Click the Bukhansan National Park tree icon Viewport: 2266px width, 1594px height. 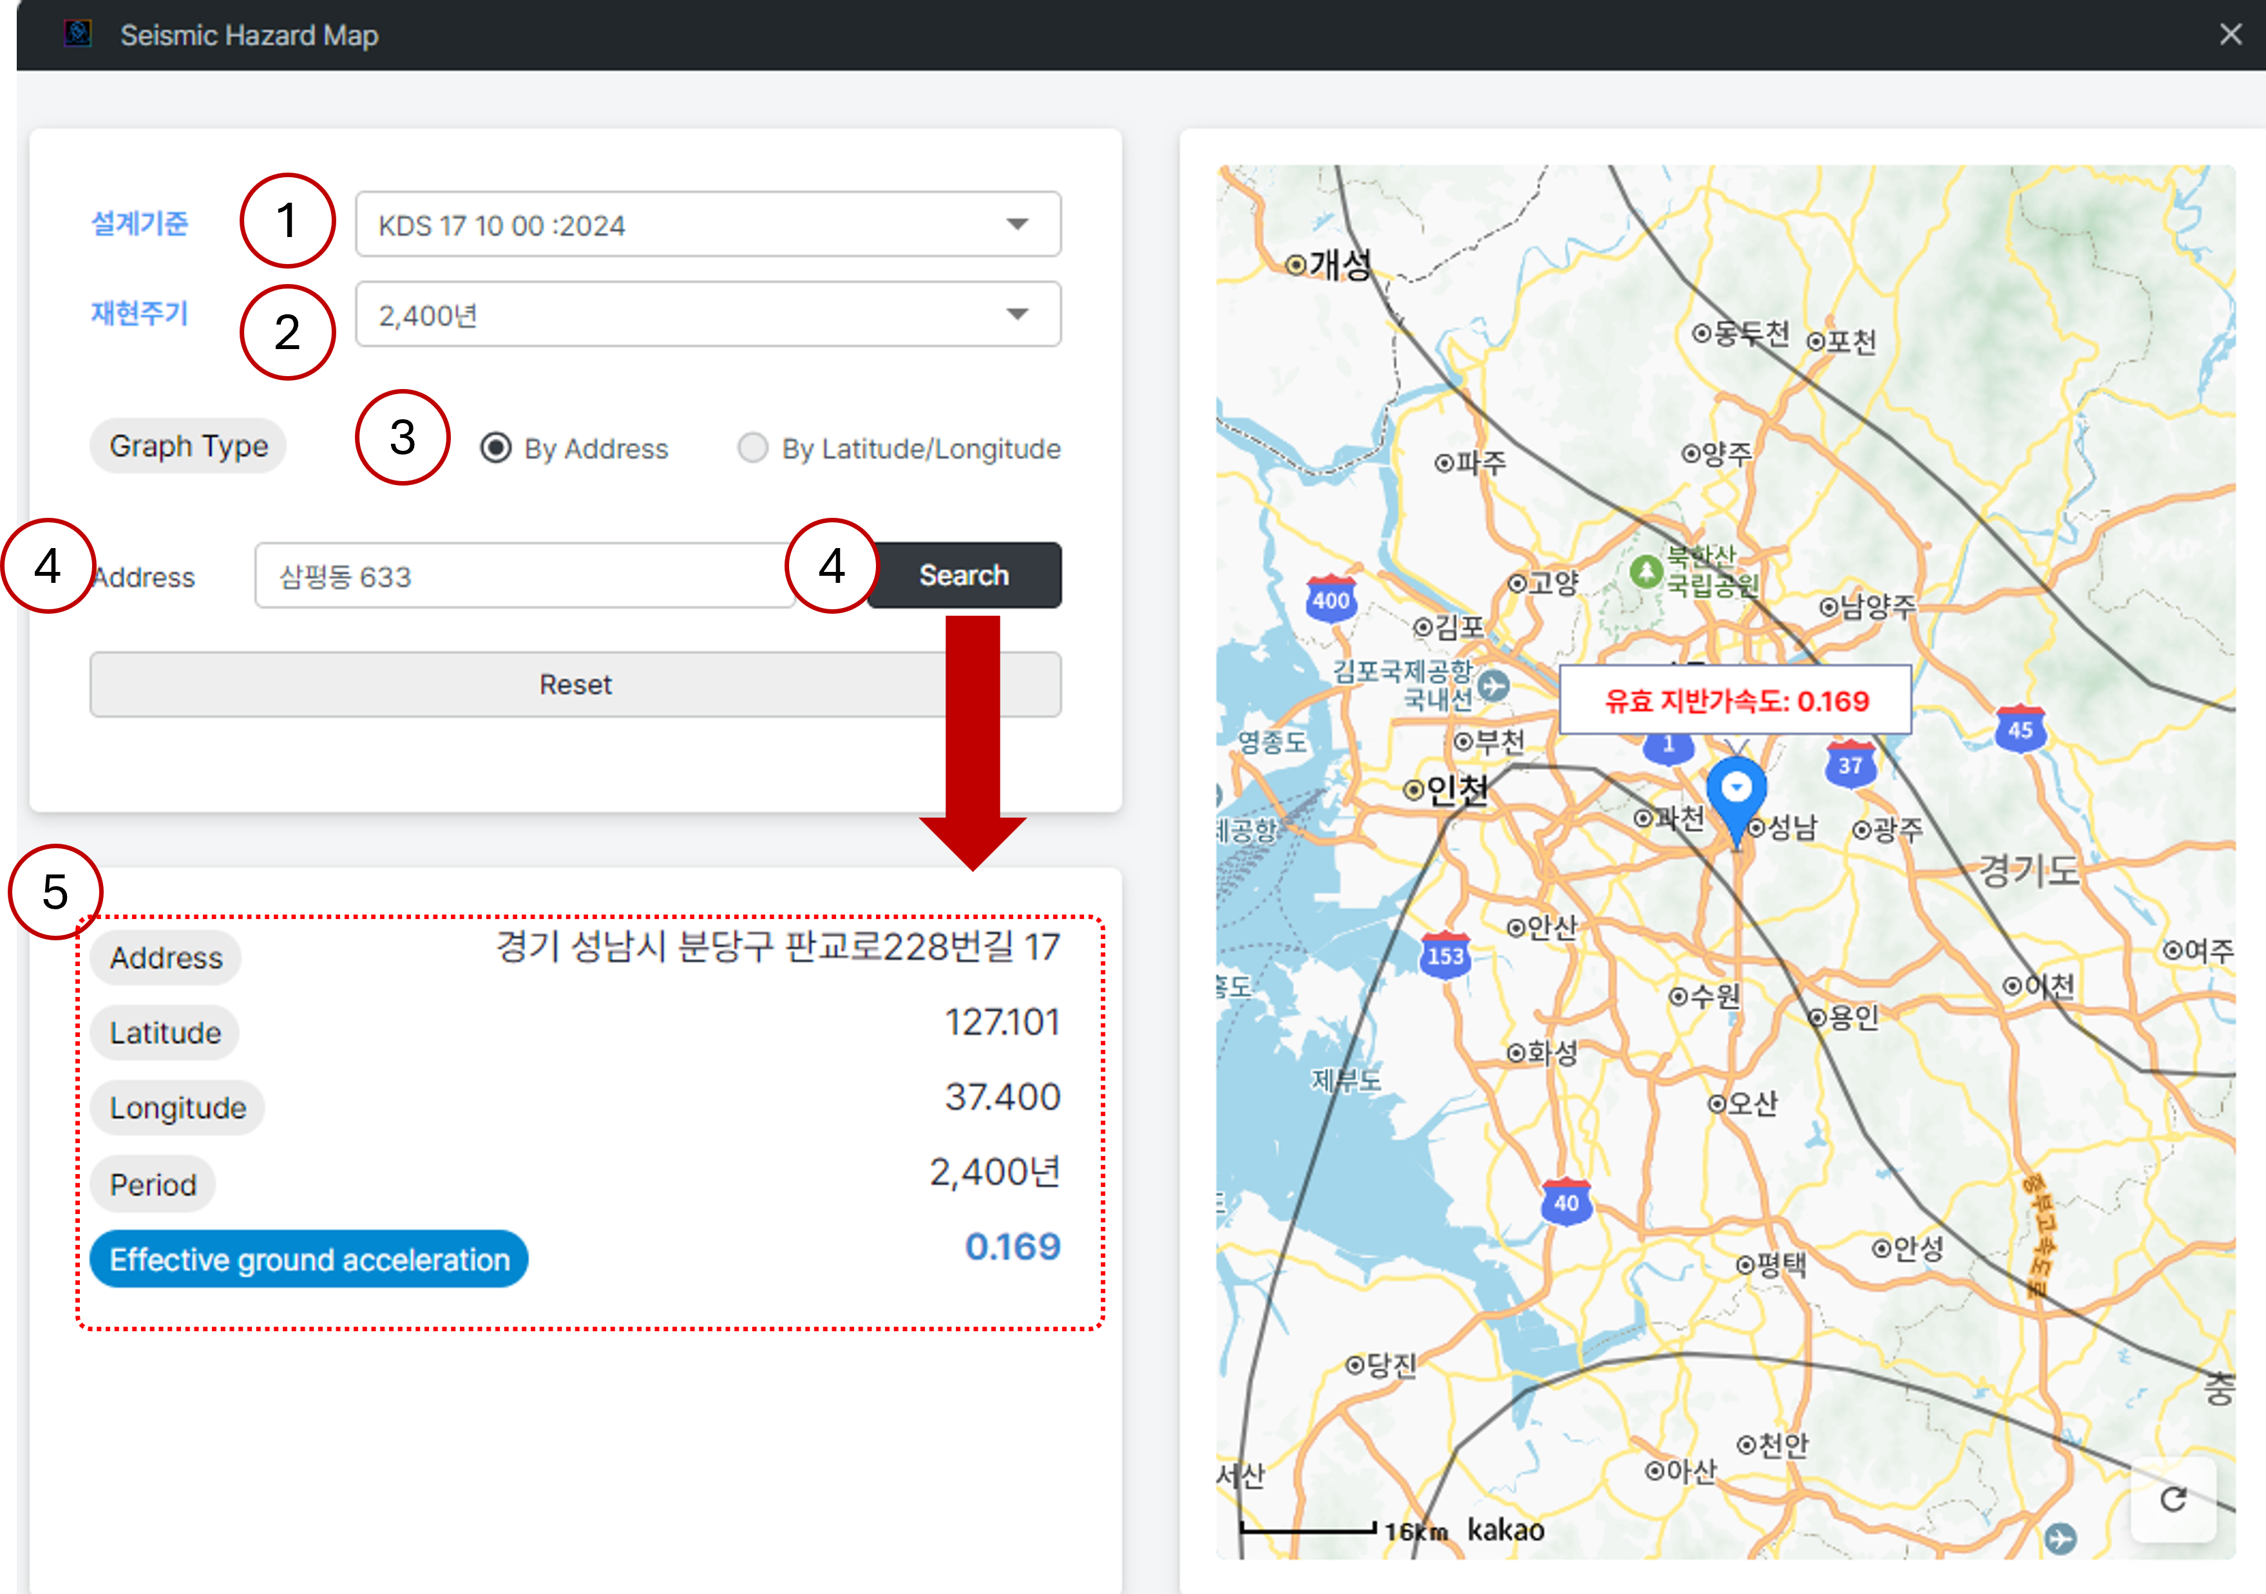click(1645, 571)
